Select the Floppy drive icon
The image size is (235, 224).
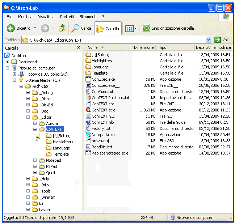point(21,74)
